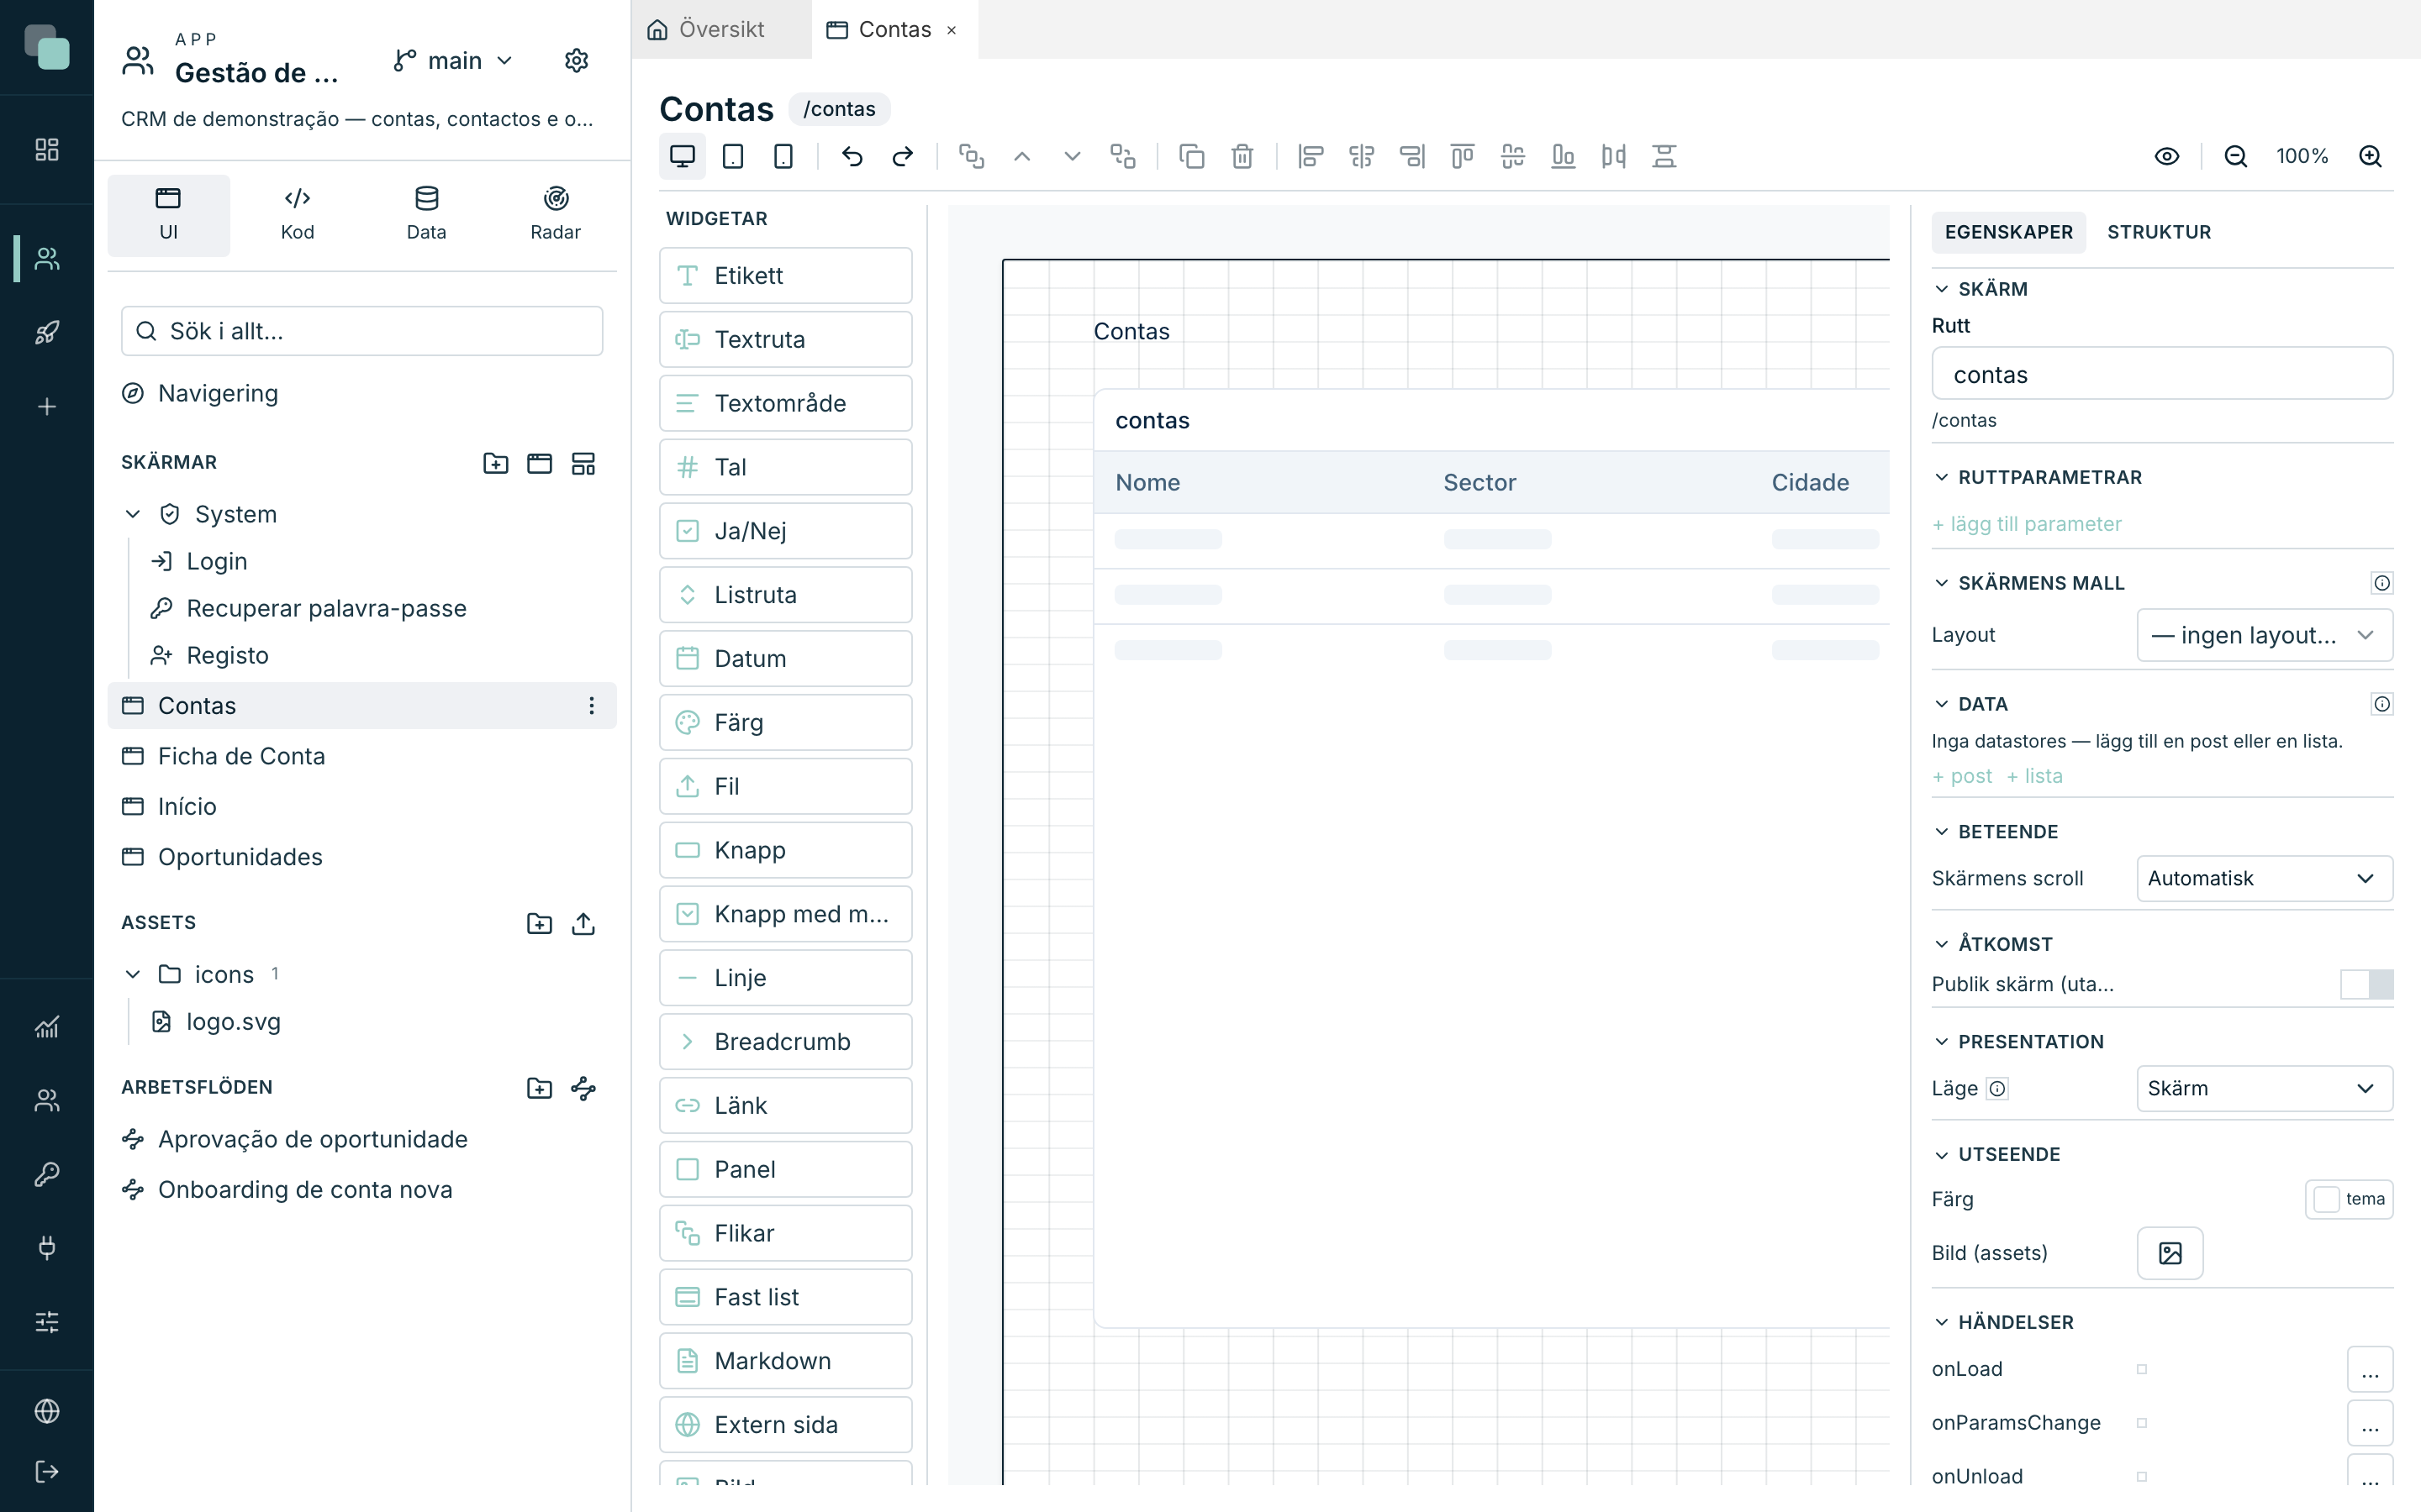
Task: Align widgets to bottom edge
Action: (1563, 156)
